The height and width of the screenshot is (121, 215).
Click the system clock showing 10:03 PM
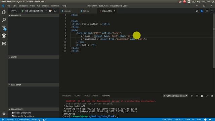point(205,2)
